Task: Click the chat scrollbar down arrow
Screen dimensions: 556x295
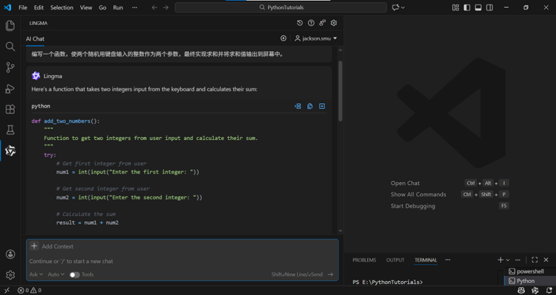Action: [341, 231]
